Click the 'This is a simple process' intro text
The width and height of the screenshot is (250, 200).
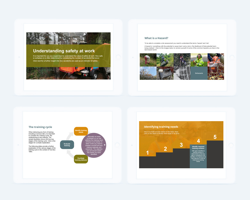[x=162, y=133]
